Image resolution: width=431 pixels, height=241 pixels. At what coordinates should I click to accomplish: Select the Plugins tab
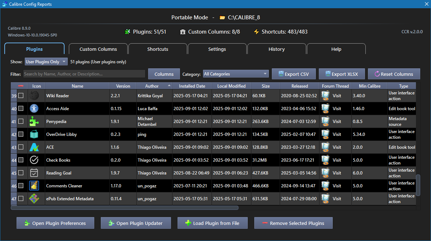click(34, 49)
